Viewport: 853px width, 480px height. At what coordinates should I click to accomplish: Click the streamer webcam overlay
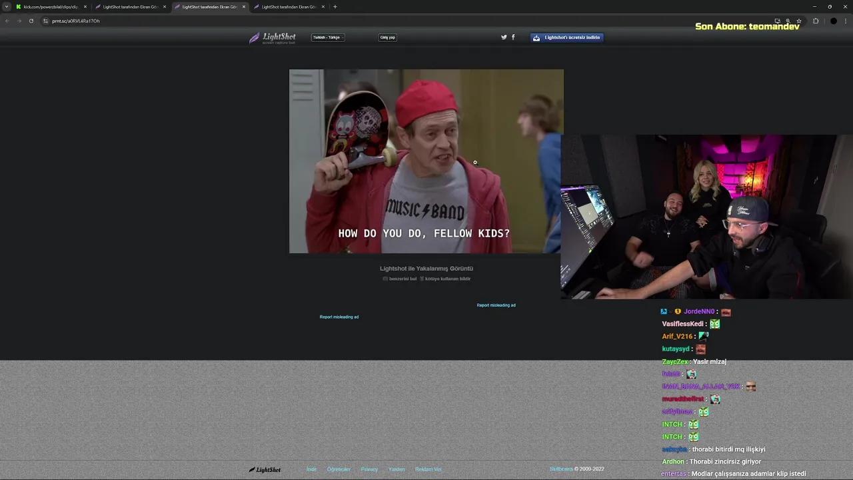706,217
